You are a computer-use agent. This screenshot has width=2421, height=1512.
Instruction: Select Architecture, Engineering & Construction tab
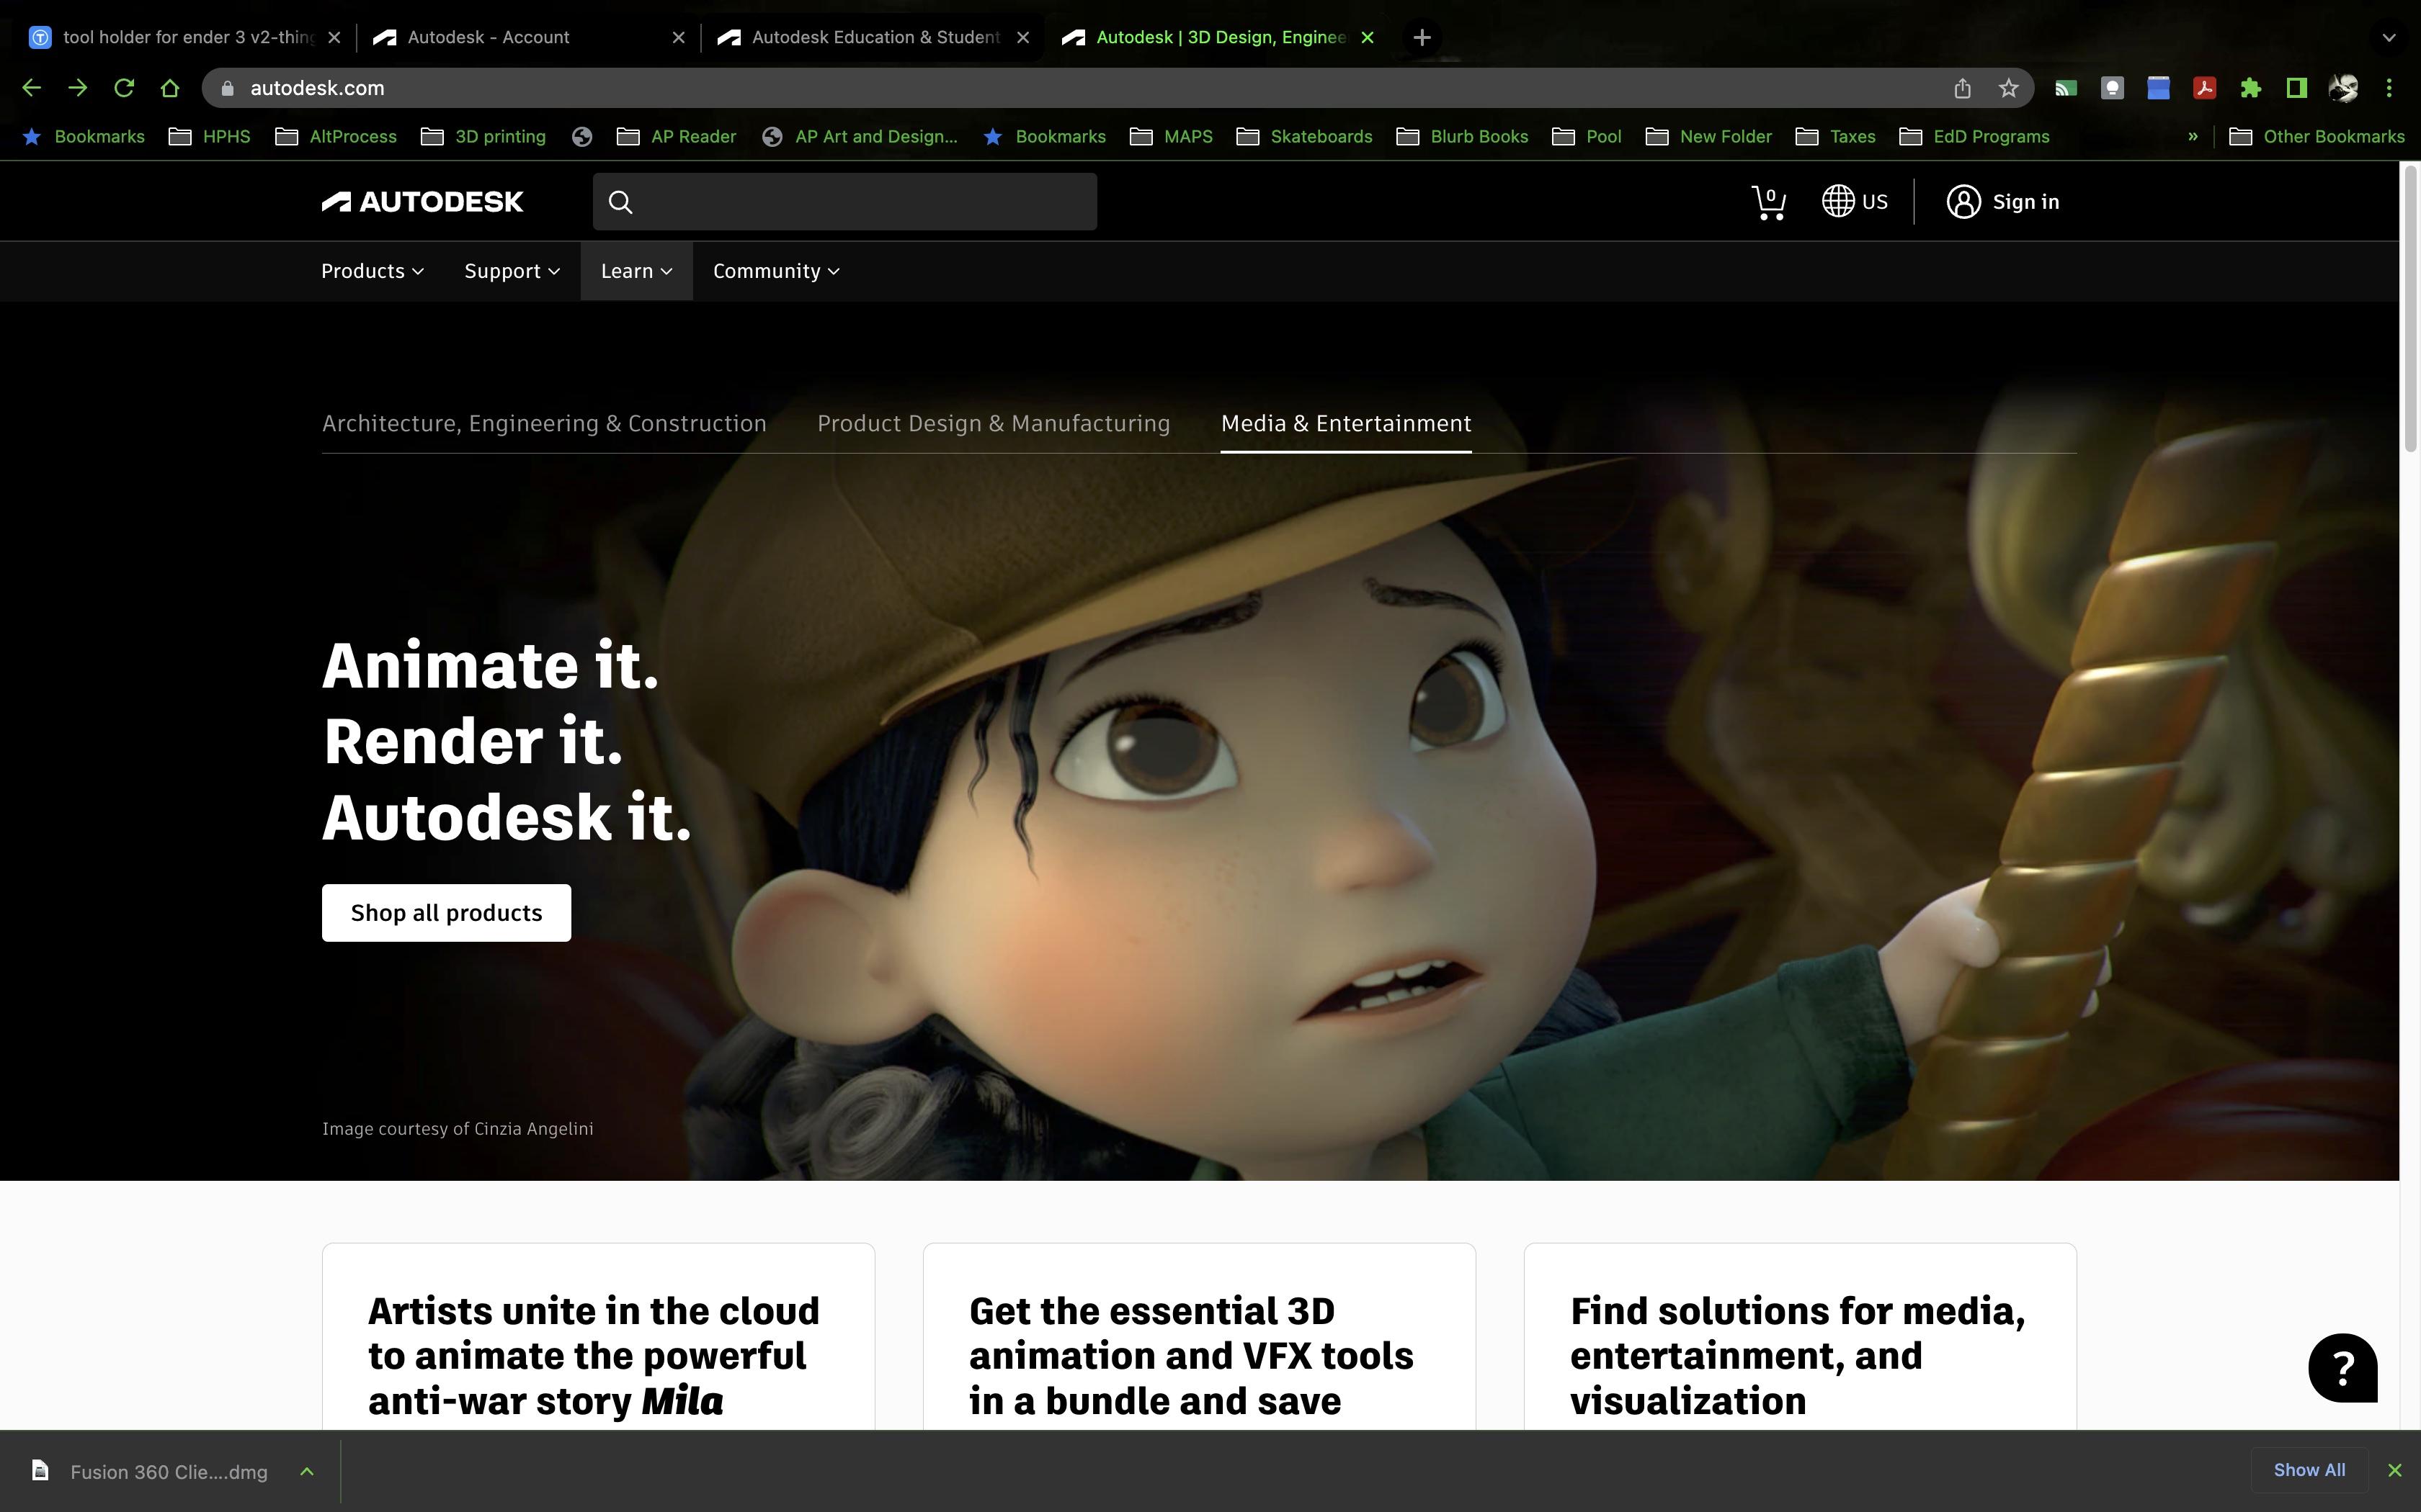point(544,423)
